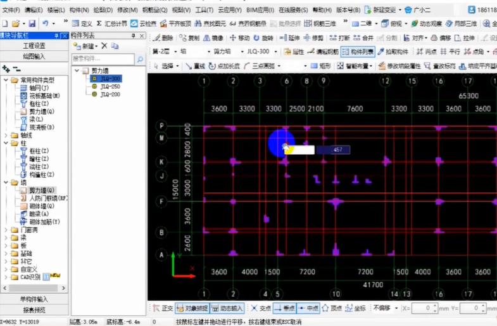This screenshot has width=497, height=326.
Task: Click the 搜索构件 search input field
Action: tap(103, 59)
